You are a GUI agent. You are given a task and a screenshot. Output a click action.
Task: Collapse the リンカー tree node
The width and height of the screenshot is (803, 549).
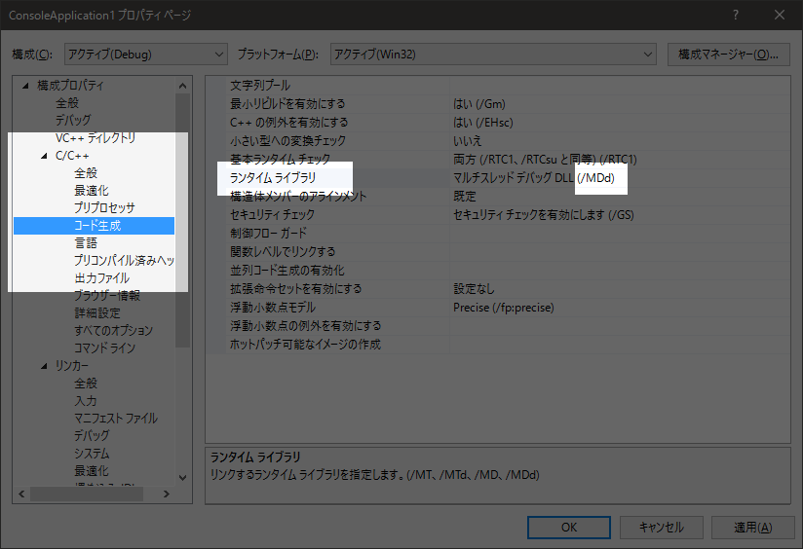(x=44, y=366)
